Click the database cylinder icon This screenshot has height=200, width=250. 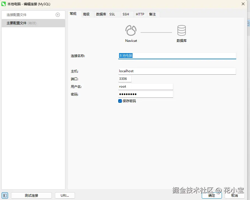point(182,30)
